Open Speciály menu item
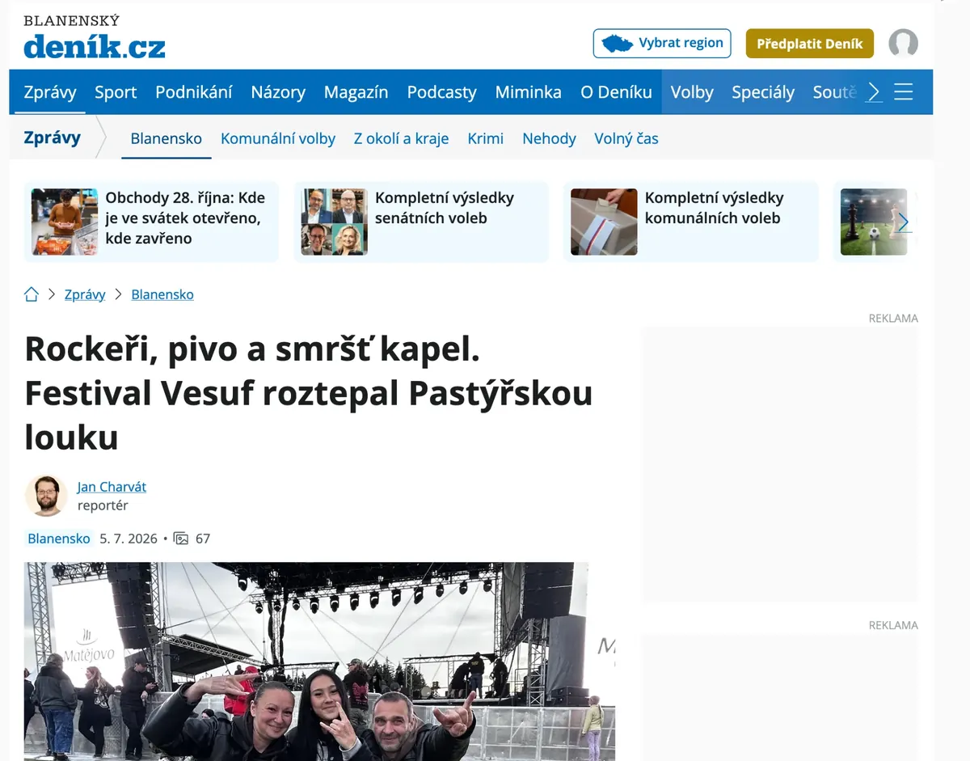Image resolution: width=970 pixels, height=761 pixels. (763, 92)
